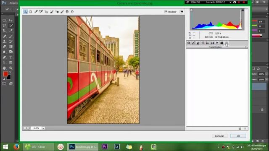Delete preset trash icon
This screenshot has height=151, width=269.
(245, 129)
